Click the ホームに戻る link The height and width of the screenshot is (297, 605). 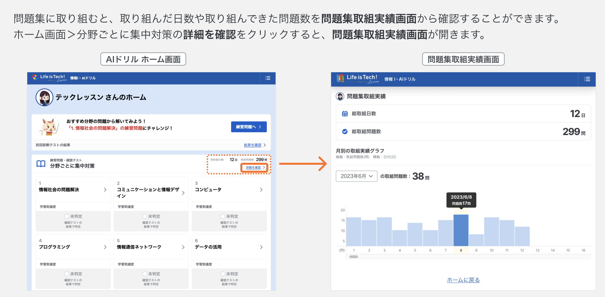pos(463,280)
